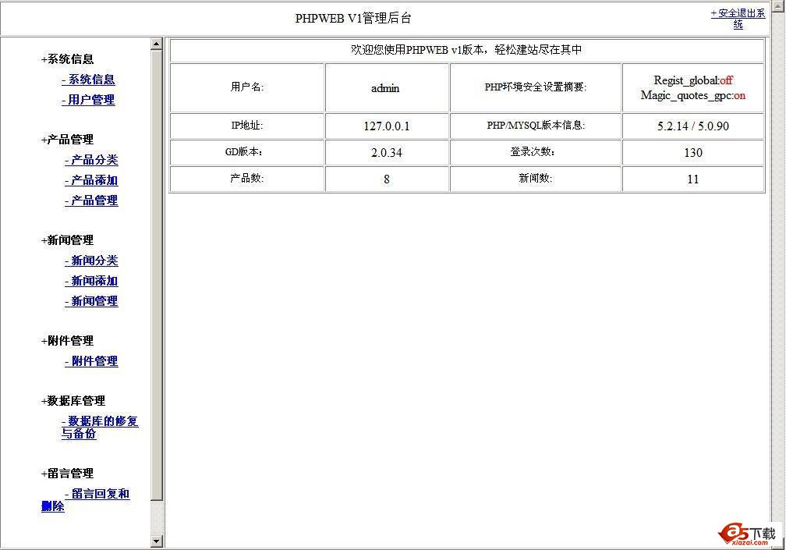The width and height of the screenshot is (786, 550).
Task: Click the PHP环境安全设置摘要: label cell
Action: [x=536, y=87]
